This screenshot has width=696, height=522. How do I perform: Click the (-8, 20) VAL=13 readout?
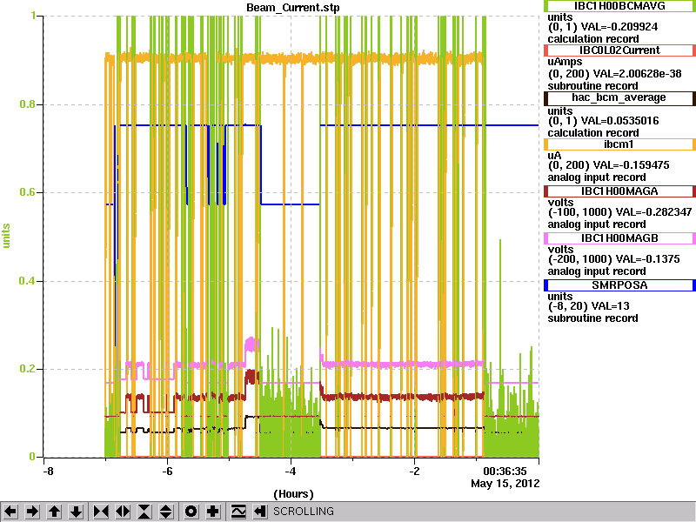(x=588, y=306)
